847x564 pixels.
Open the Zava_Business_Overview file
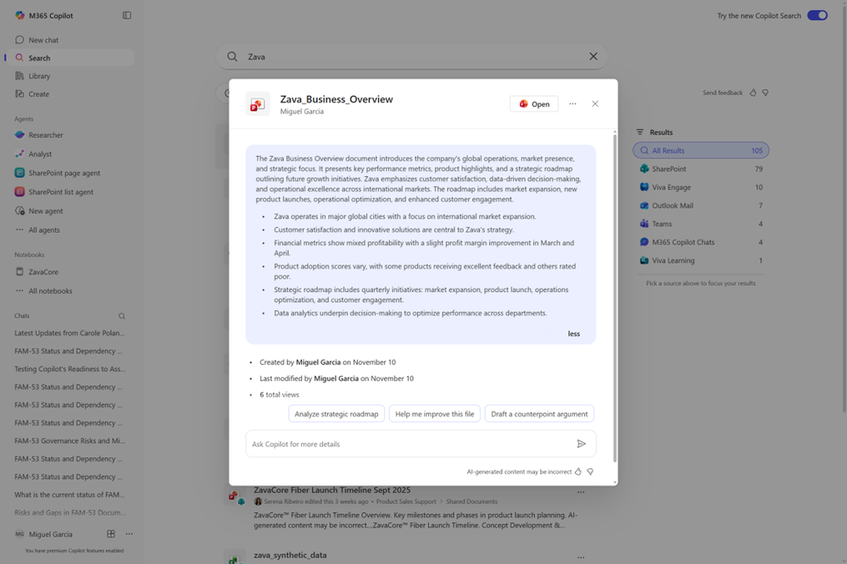535,103
